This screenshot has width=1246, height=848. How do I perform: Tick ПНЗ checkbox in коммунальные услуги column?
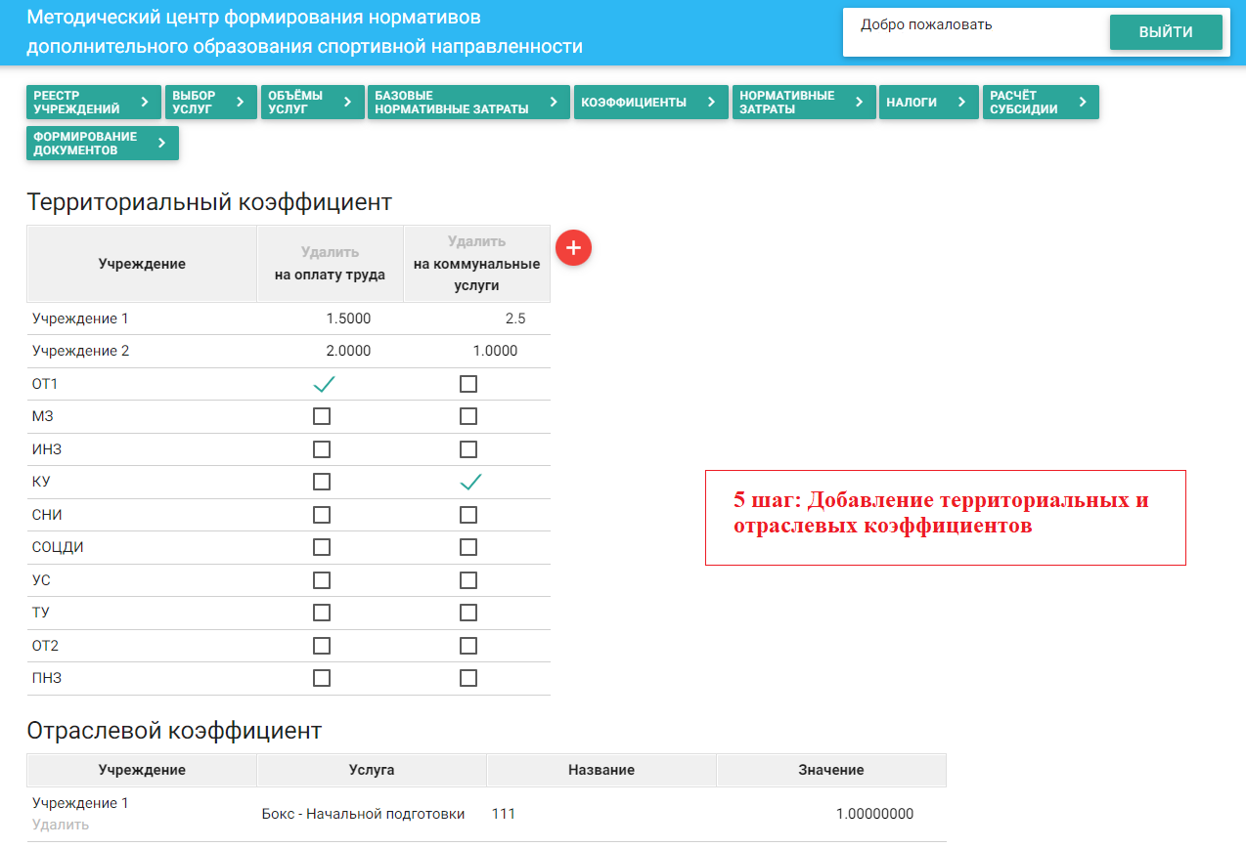click(x=468, y=678)
